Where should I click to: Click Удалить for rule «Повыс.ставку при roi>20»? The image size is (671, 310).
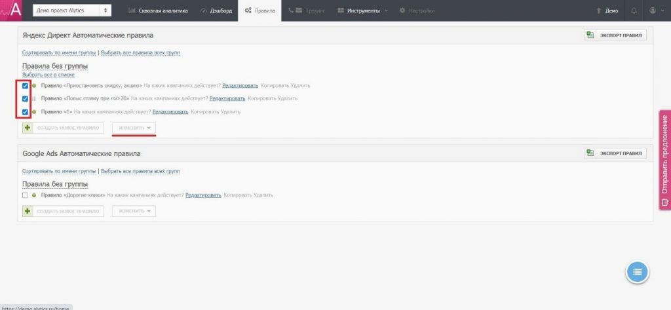(x=288, y=98)
